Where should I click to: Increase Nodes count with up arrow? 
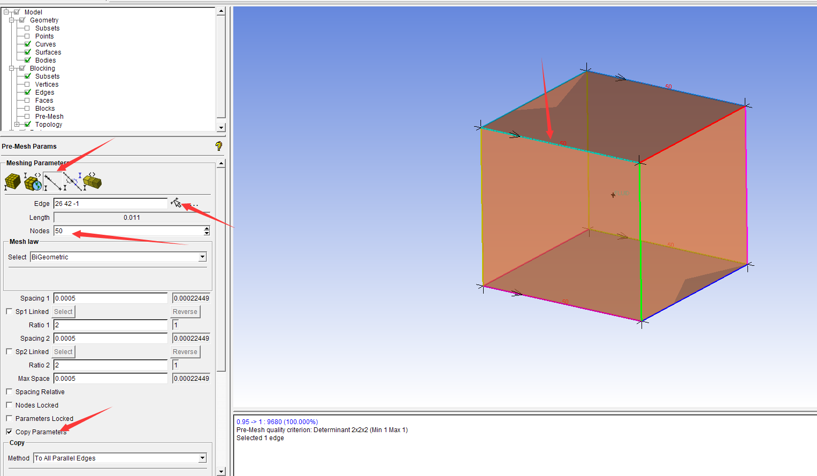point(207,228)
